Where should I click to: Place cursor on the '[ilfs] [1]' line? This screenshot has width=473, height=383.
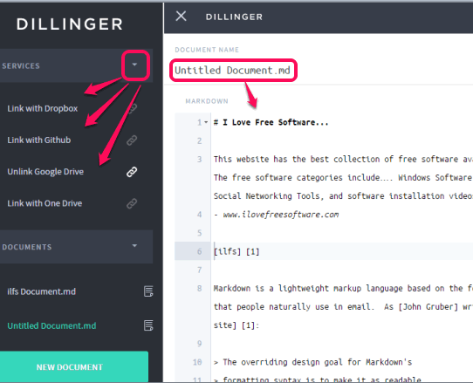coord(236,251)
